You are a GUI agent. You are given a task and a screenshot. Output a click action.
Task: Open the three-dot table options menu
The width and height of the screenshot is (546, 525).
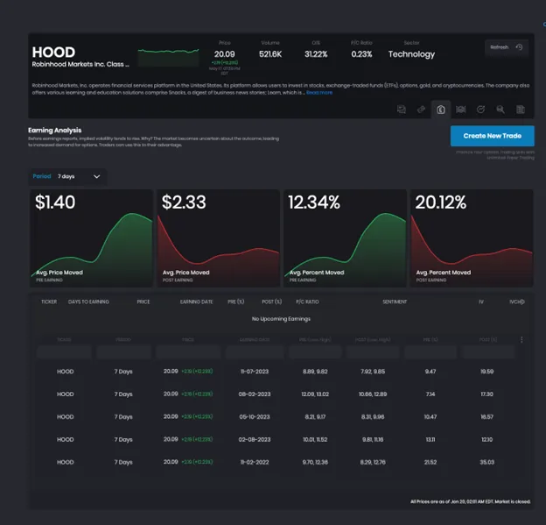[521, 339]
